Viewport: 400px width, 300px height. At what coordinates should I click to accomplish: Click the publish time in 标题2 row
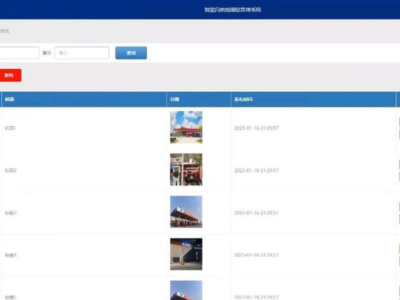(256, 170)
